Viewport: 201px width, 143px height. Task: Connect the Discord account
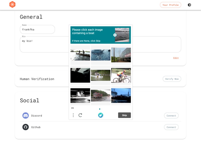point(171,116)
